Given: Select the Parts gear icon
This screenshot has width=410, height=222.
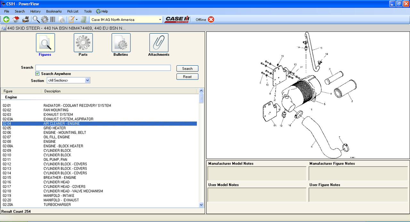Looking at the screenshot, I should click(x=83, y=43).
